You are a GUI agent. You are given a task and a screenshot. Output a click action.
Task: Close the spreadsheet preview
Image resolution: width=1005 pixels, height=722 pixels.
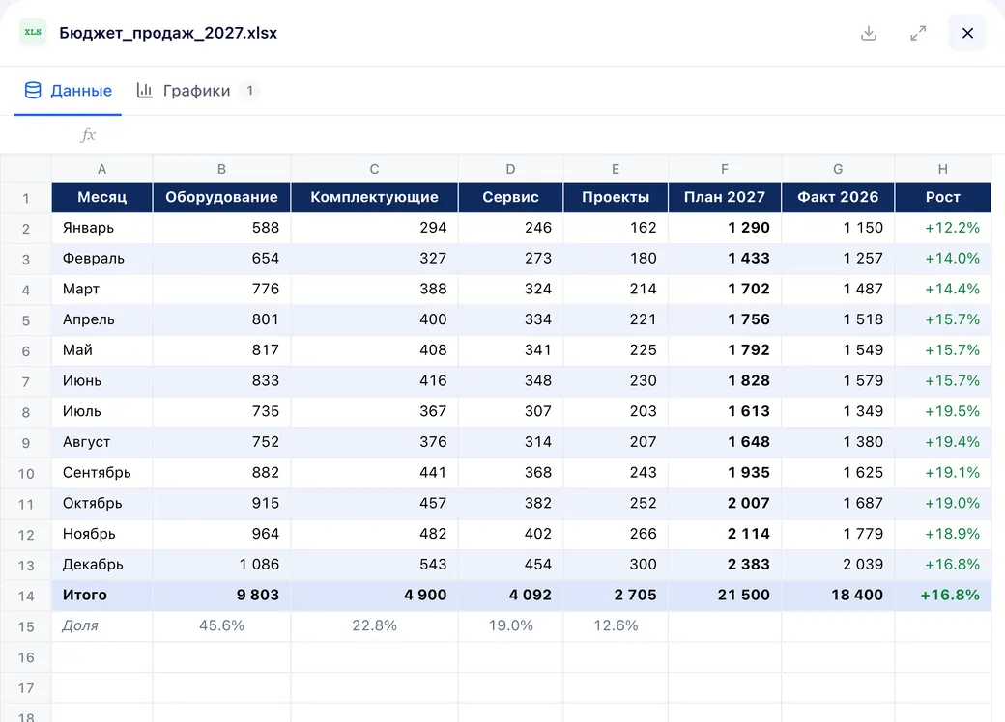(967, 33)
